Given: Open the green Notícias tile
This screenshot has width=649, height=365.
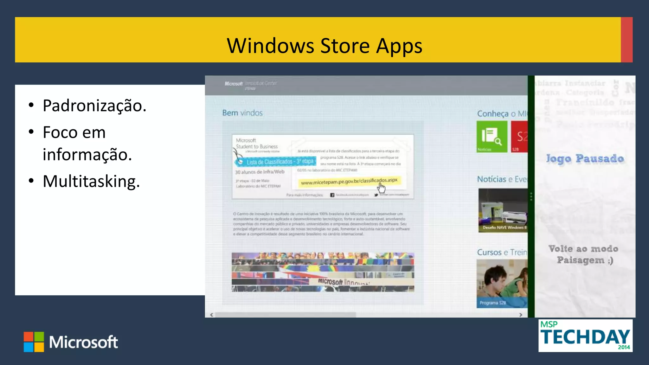Looking at the screenshot, I should [492, 137].
